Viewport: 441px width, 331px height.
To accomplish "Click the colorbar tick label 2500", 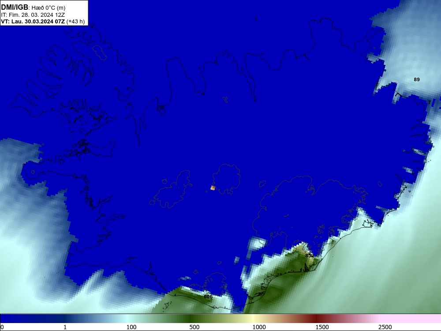I will click(385, 327).
